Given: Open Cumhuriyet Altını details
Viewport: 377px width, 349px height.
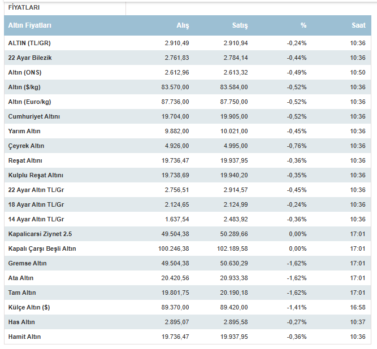Looking at the screenshot, I should coord(34,116).
